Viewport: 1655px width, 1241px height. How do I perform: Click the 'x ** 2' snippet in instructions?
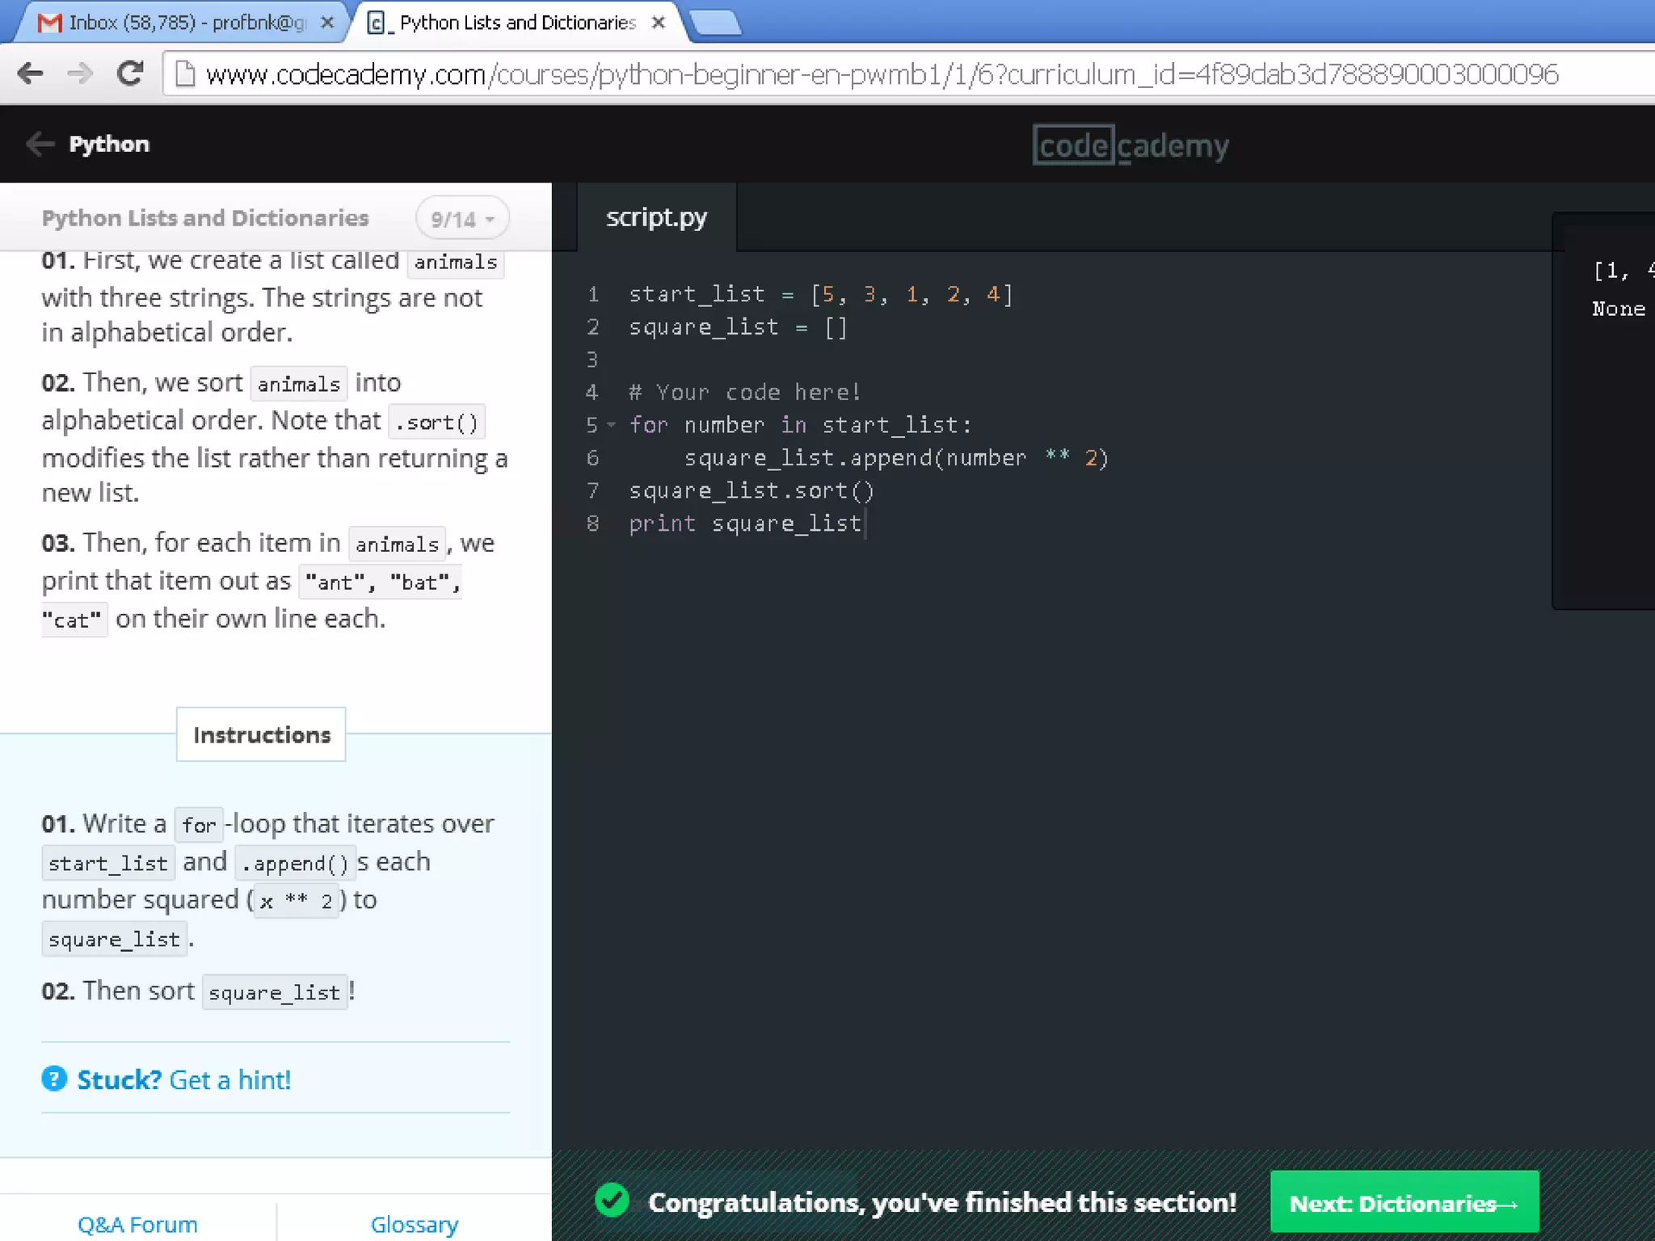pos(296,901)
